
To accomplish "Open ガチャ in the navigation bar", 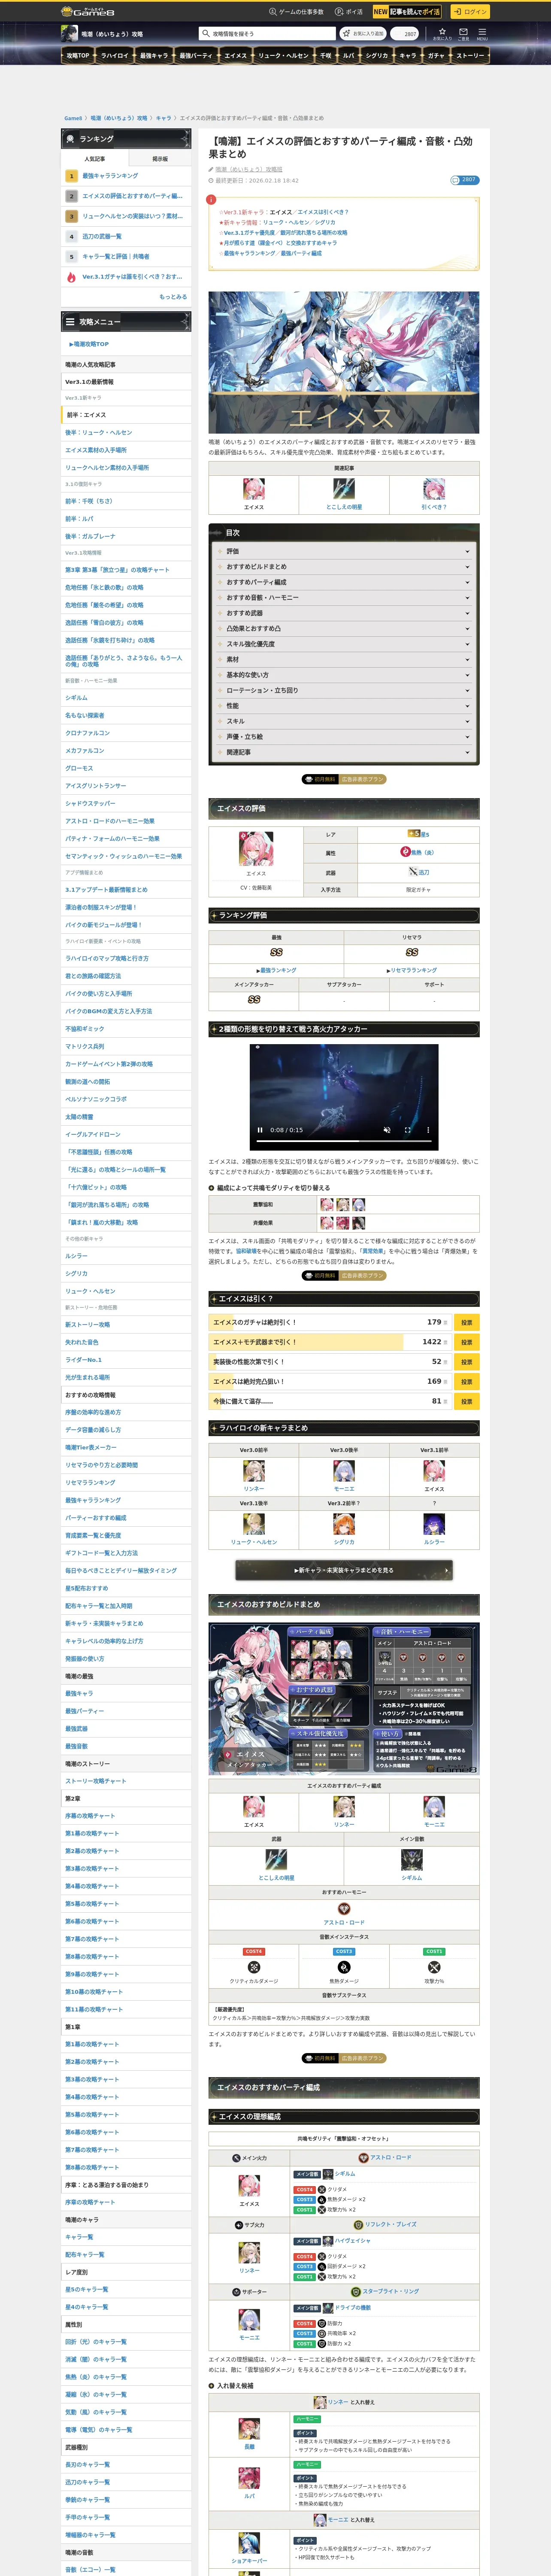I will 436,56.
